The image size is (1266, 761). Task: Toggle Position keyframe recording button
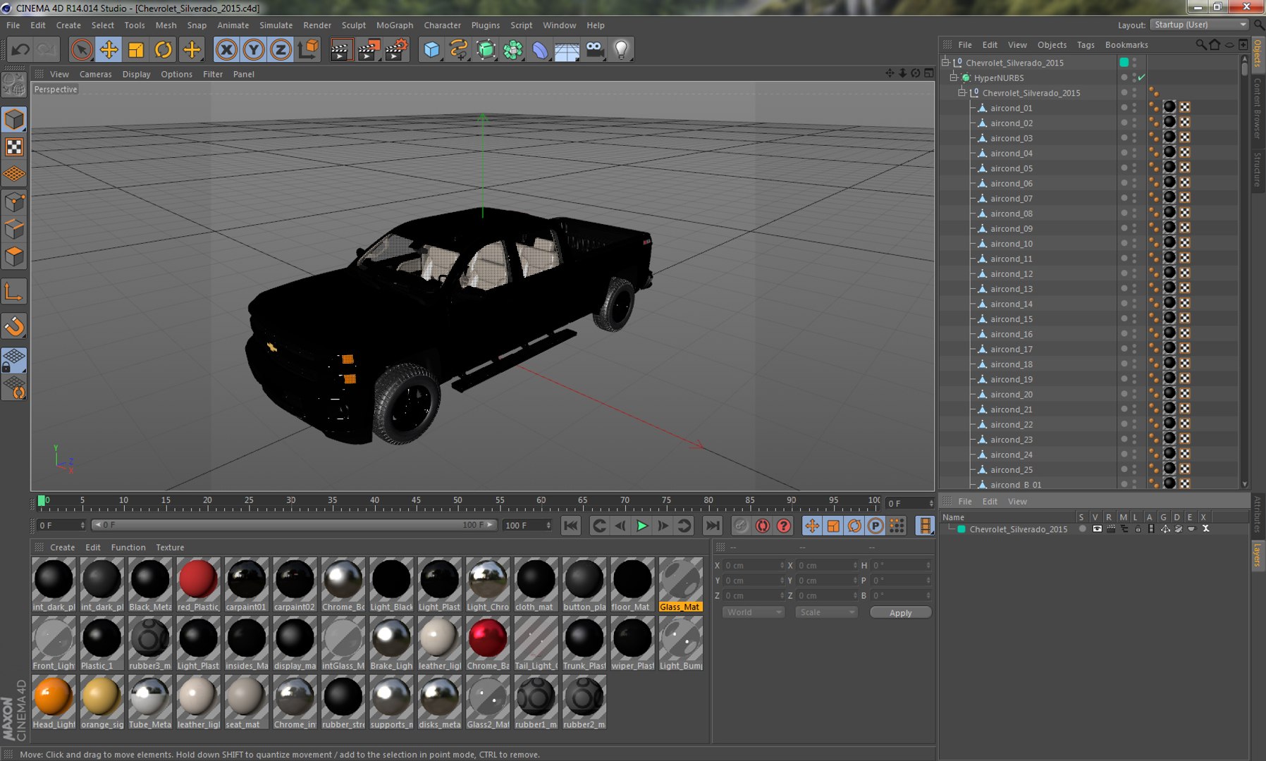812,526
